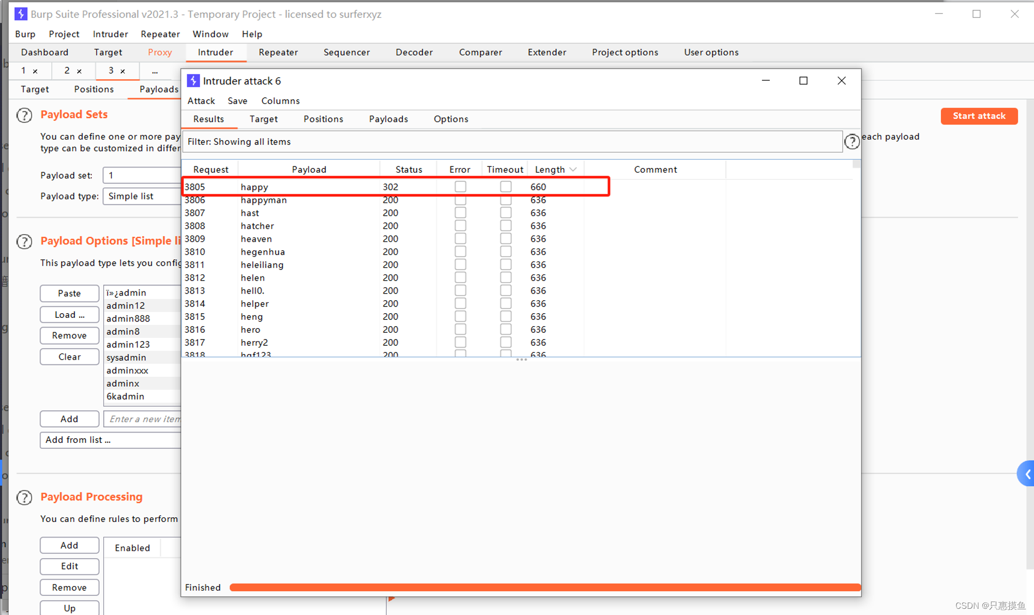Image resolution: width=1034 pixels, height=615 pixels.
Task: Click the Load button
Action: [x=69, y=315]
